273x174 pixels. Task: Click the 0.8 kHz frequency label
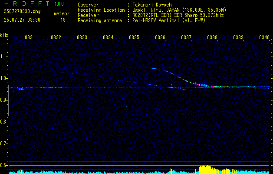(x=3, y=122)
